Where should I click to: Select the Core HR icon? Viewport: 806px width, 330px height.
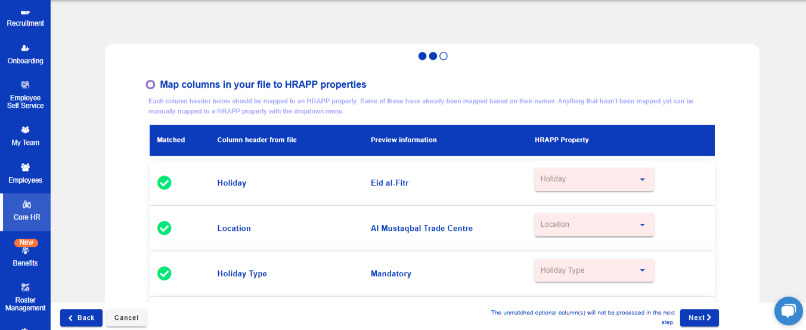(x=26, y=205)
